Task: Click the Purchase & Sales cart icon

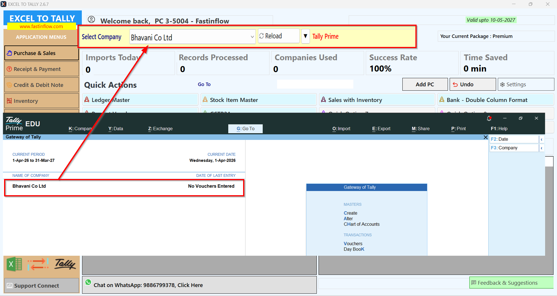Action: [x=9, y=53]
